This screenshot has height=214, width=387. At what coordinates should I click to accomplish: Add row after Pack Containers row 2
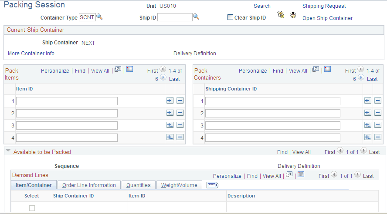(x=368, y=113)
